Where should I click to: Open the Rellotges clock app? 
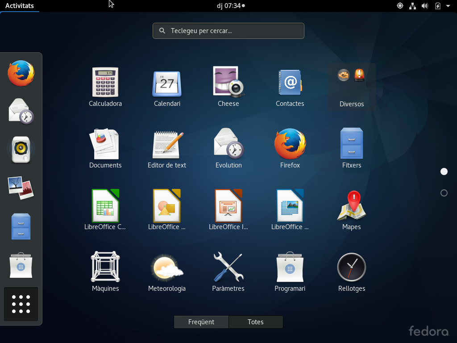coord(352,271)
